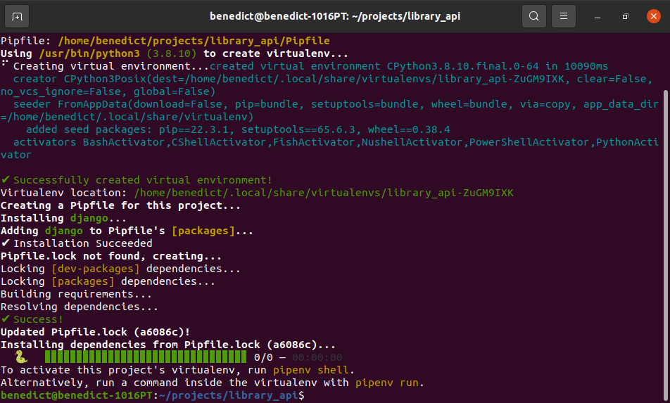Click 'Creating a Pipfile for this project...' line

point(120,206)
